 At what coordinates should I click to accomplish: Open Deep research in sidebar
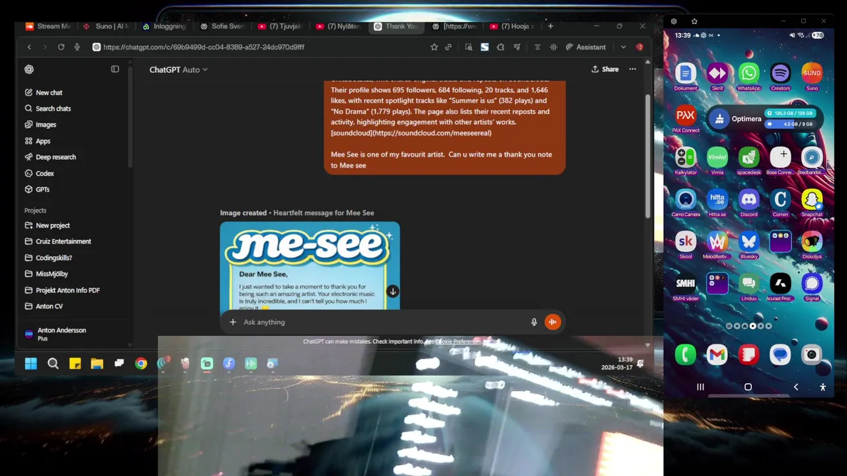(x=50, y=157)
